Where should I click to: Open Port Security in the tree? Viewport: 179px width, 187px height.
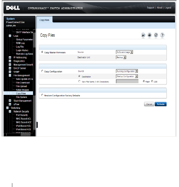(22, 115)
